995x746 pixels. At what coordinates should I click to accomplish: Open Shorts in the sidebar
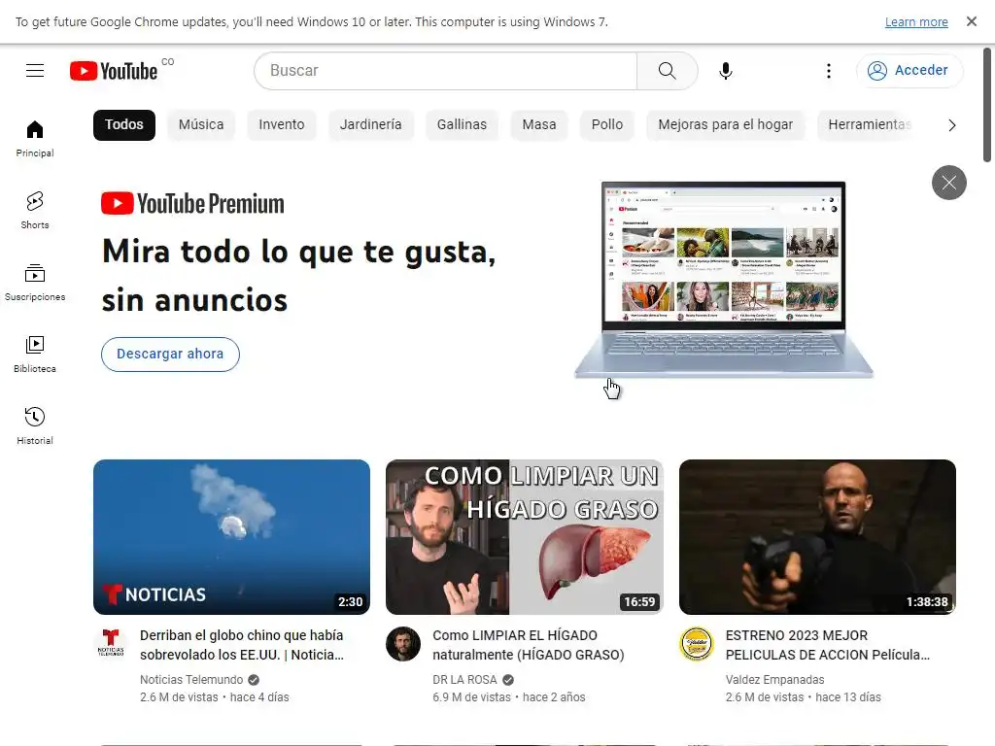35,210
